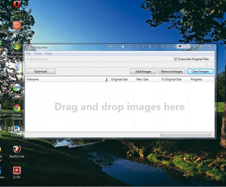Open the Tools menu
Viewport: 226px width, 187px height.
tap(38, 54)
